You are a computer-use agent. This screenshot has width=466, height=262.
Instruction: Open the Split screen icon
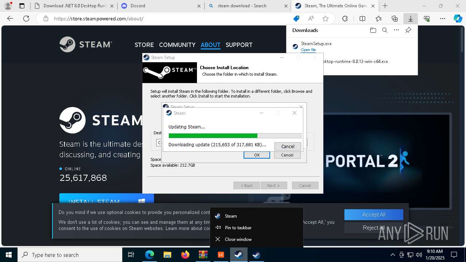coord(362,19)
